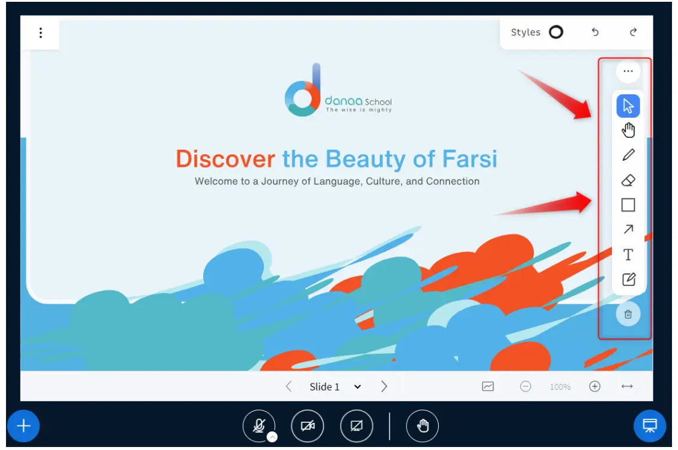The width and height of the screenshot is (678, 450).
Task: Open the Styles color picker
Action: pos(556,32)
